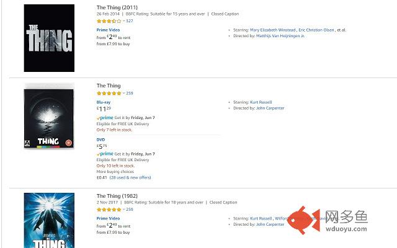
Task: Select the DVD format link
Action: click(x=100, y=139)
